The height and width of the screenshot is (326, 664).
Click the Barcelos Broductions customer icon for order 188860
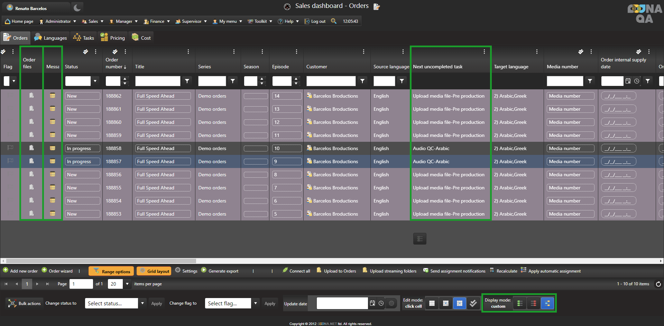coord(309,122)
